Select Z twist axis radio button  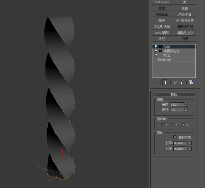pyautogui.click(x=183, y=124)
